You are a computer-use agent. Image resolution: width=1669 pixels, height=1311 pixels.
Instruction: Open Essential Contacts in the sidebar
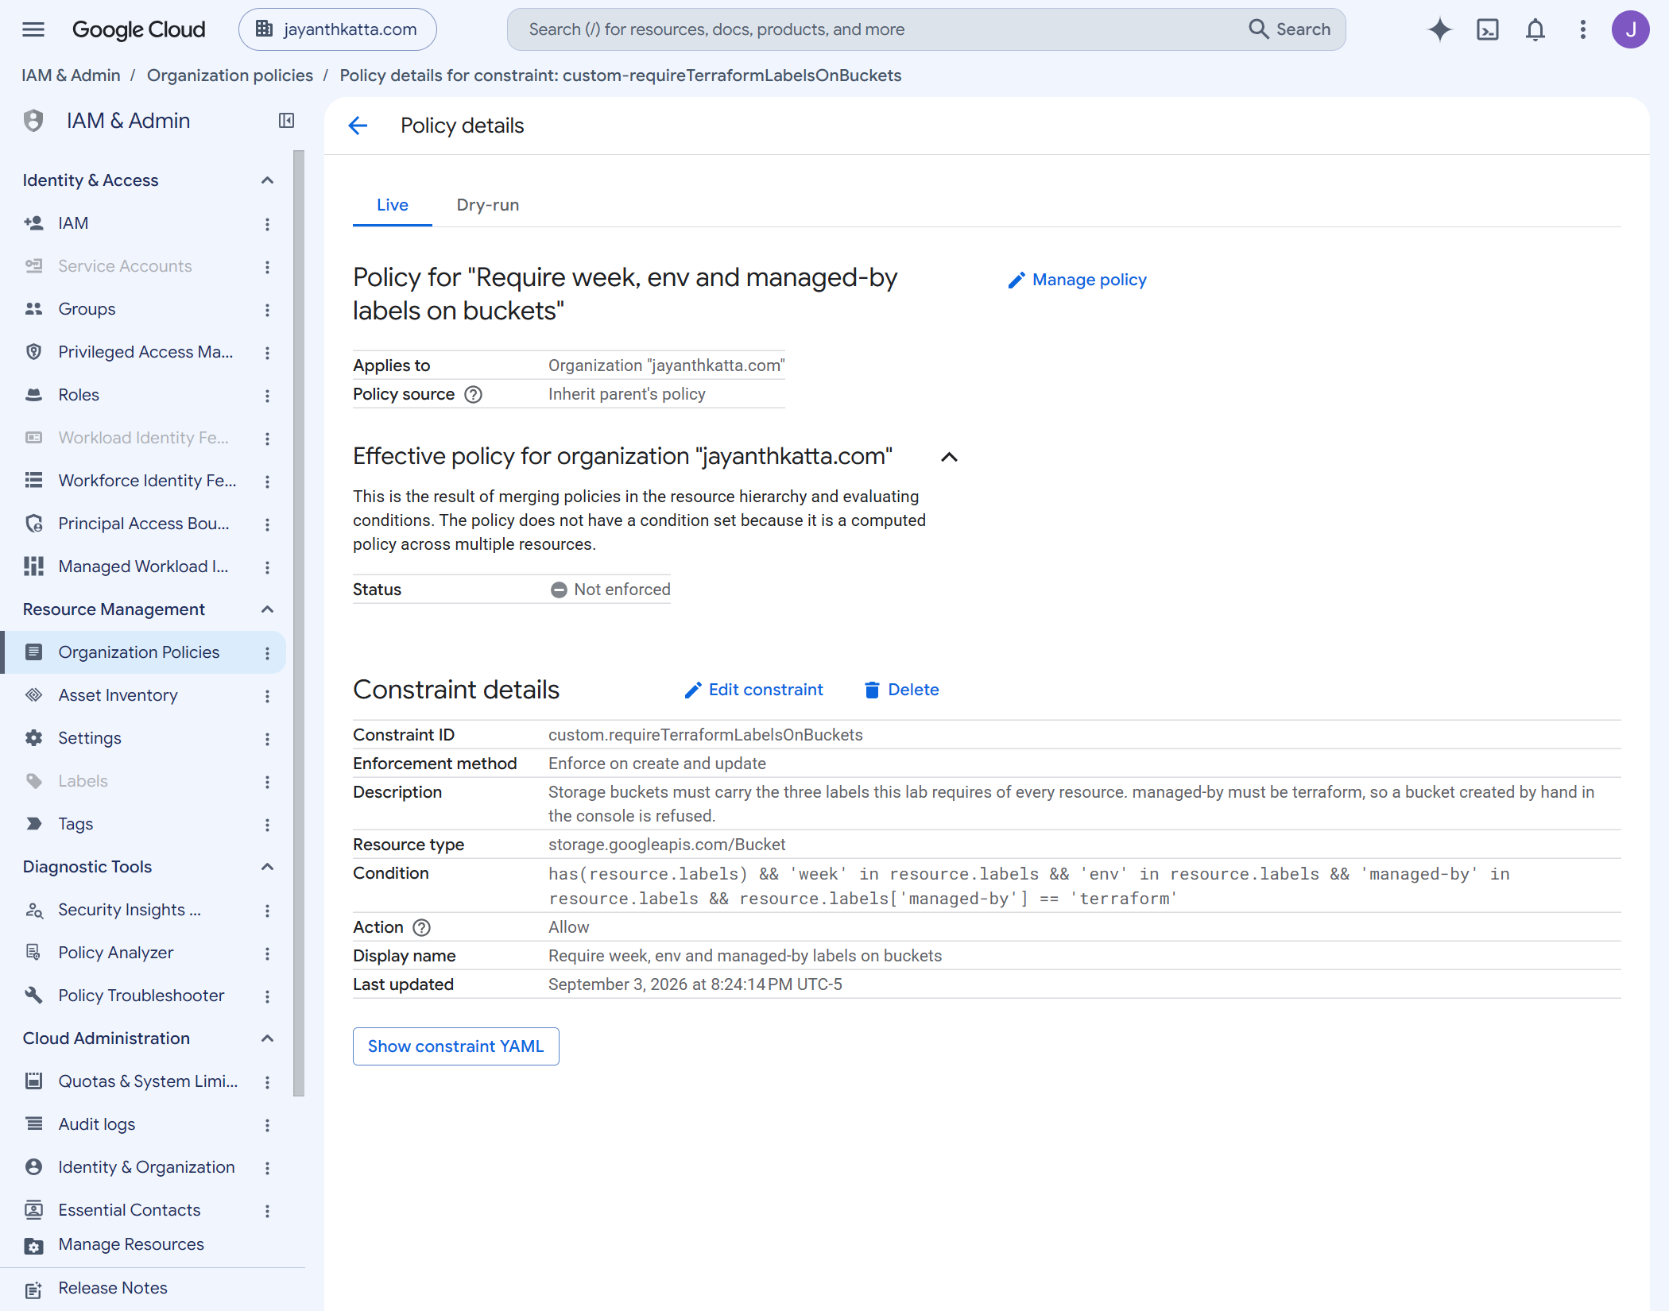pyautogui.click(x=130, y=1210)
